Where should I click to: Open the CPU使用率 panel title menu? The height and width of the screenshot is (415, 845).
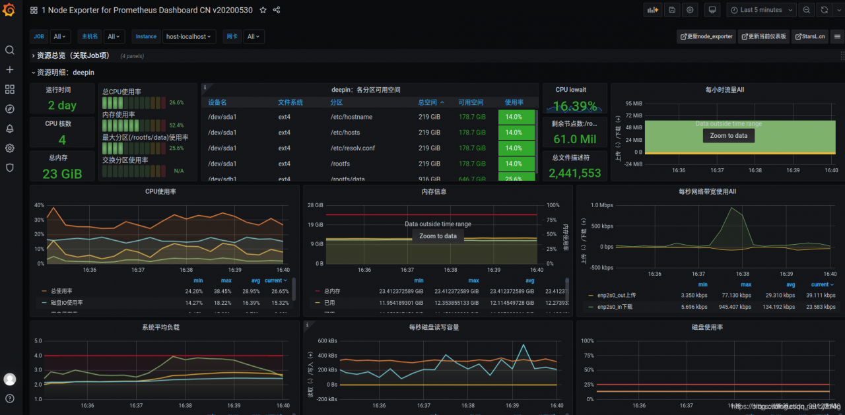[x=160, y=191]
